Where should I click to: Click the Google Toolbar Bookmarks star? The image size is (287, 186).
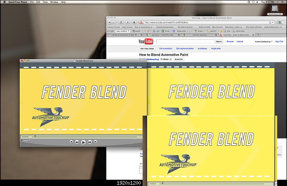(174, 31)
